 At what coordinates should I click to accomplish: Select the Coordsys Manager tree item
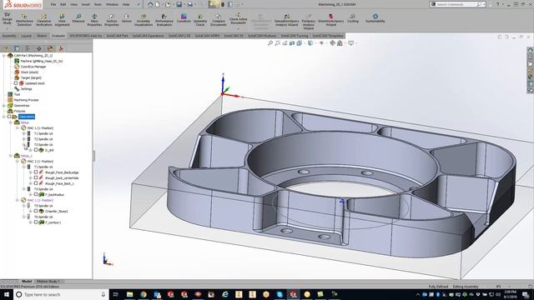tap(33, 67)
